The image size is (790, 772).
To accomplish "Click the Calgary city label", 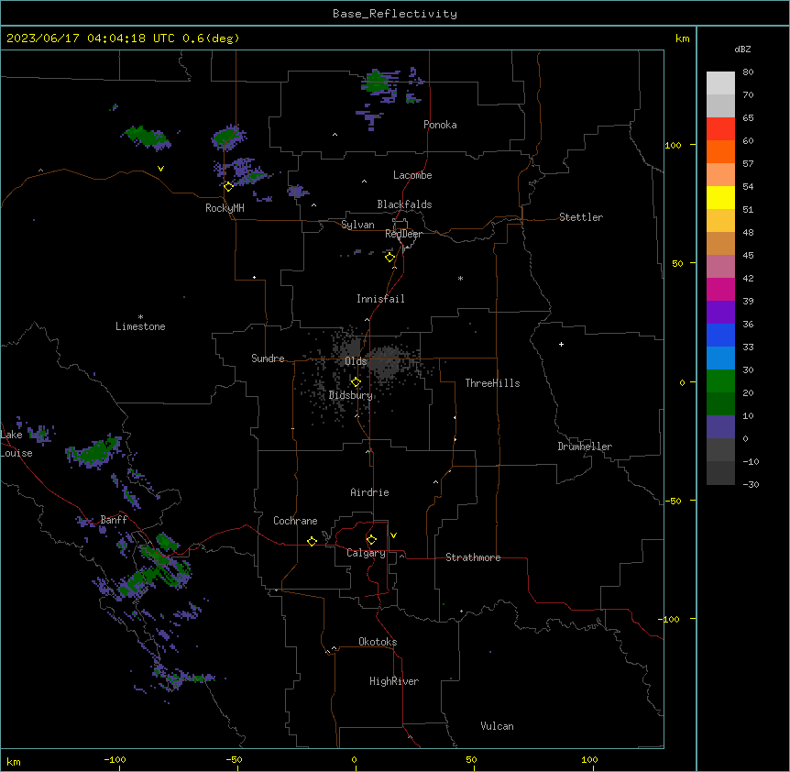I will tap(366, 553).
